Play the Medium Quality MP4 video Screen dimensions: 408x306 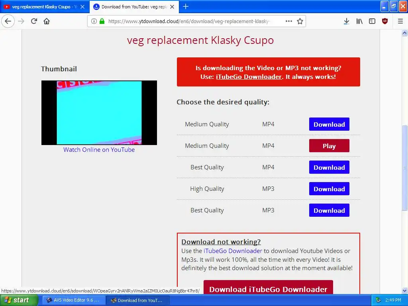point(329,146)
